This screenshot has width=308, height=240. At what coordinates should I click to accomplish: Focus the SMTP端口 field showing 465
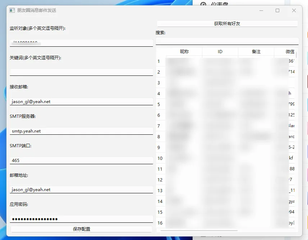click(x=81, y=161)
